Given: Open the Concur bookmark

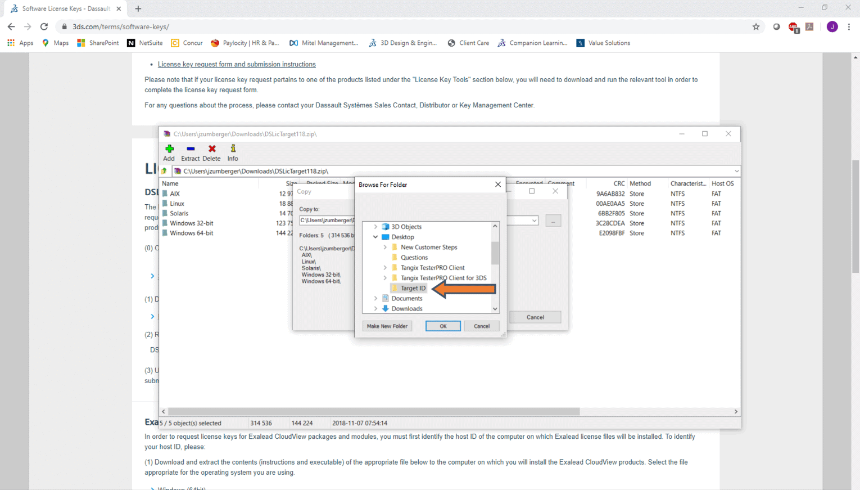Looking at the screenshot, I should pyautogui.click(x=187, y=43).
